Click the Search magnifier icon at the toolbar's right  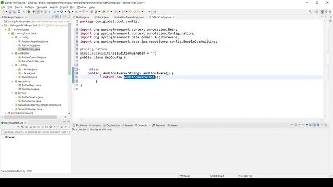click(x=310, y=12)
